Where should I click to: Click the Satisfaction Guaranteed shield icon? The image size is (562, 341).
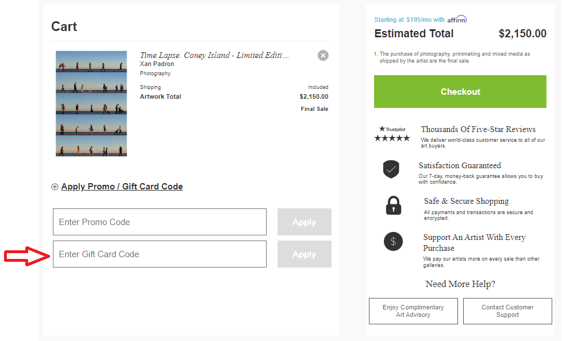[x=391, y=169]
